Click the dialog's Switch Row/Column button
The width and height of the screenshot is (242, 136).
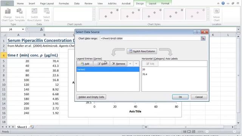pyautogui.click(x=142, y=51)
